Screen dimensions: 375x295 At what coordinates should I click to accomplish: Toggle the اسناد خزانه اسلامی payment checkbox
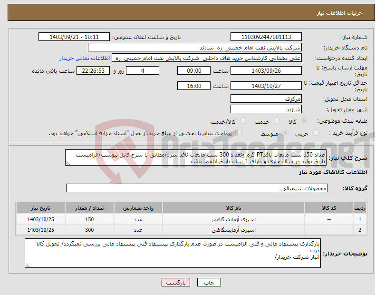(239, 132)
